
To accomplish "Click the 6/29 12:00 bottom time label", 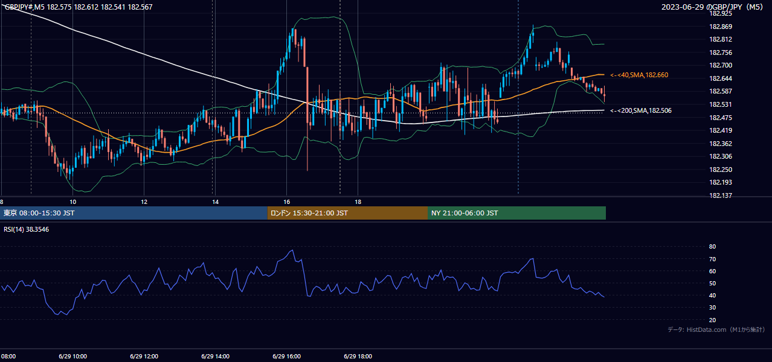I will [144, 356].
